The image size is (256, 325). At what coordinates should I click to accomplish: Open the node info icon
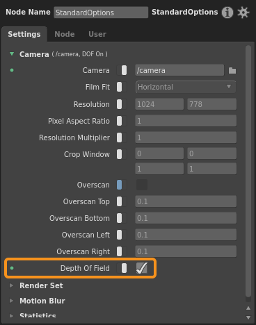(227, 12)
